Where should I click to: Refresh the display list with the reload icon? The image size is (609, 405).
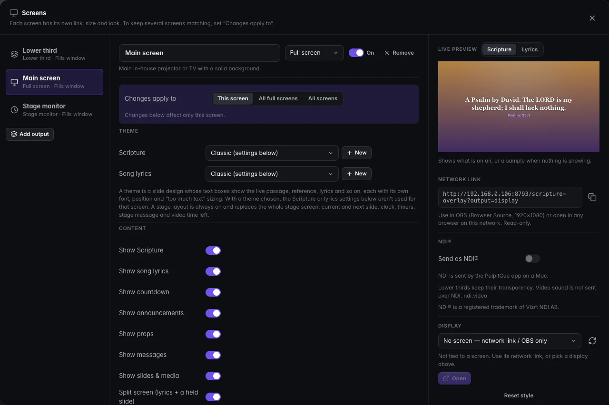(x=592, y=341)
